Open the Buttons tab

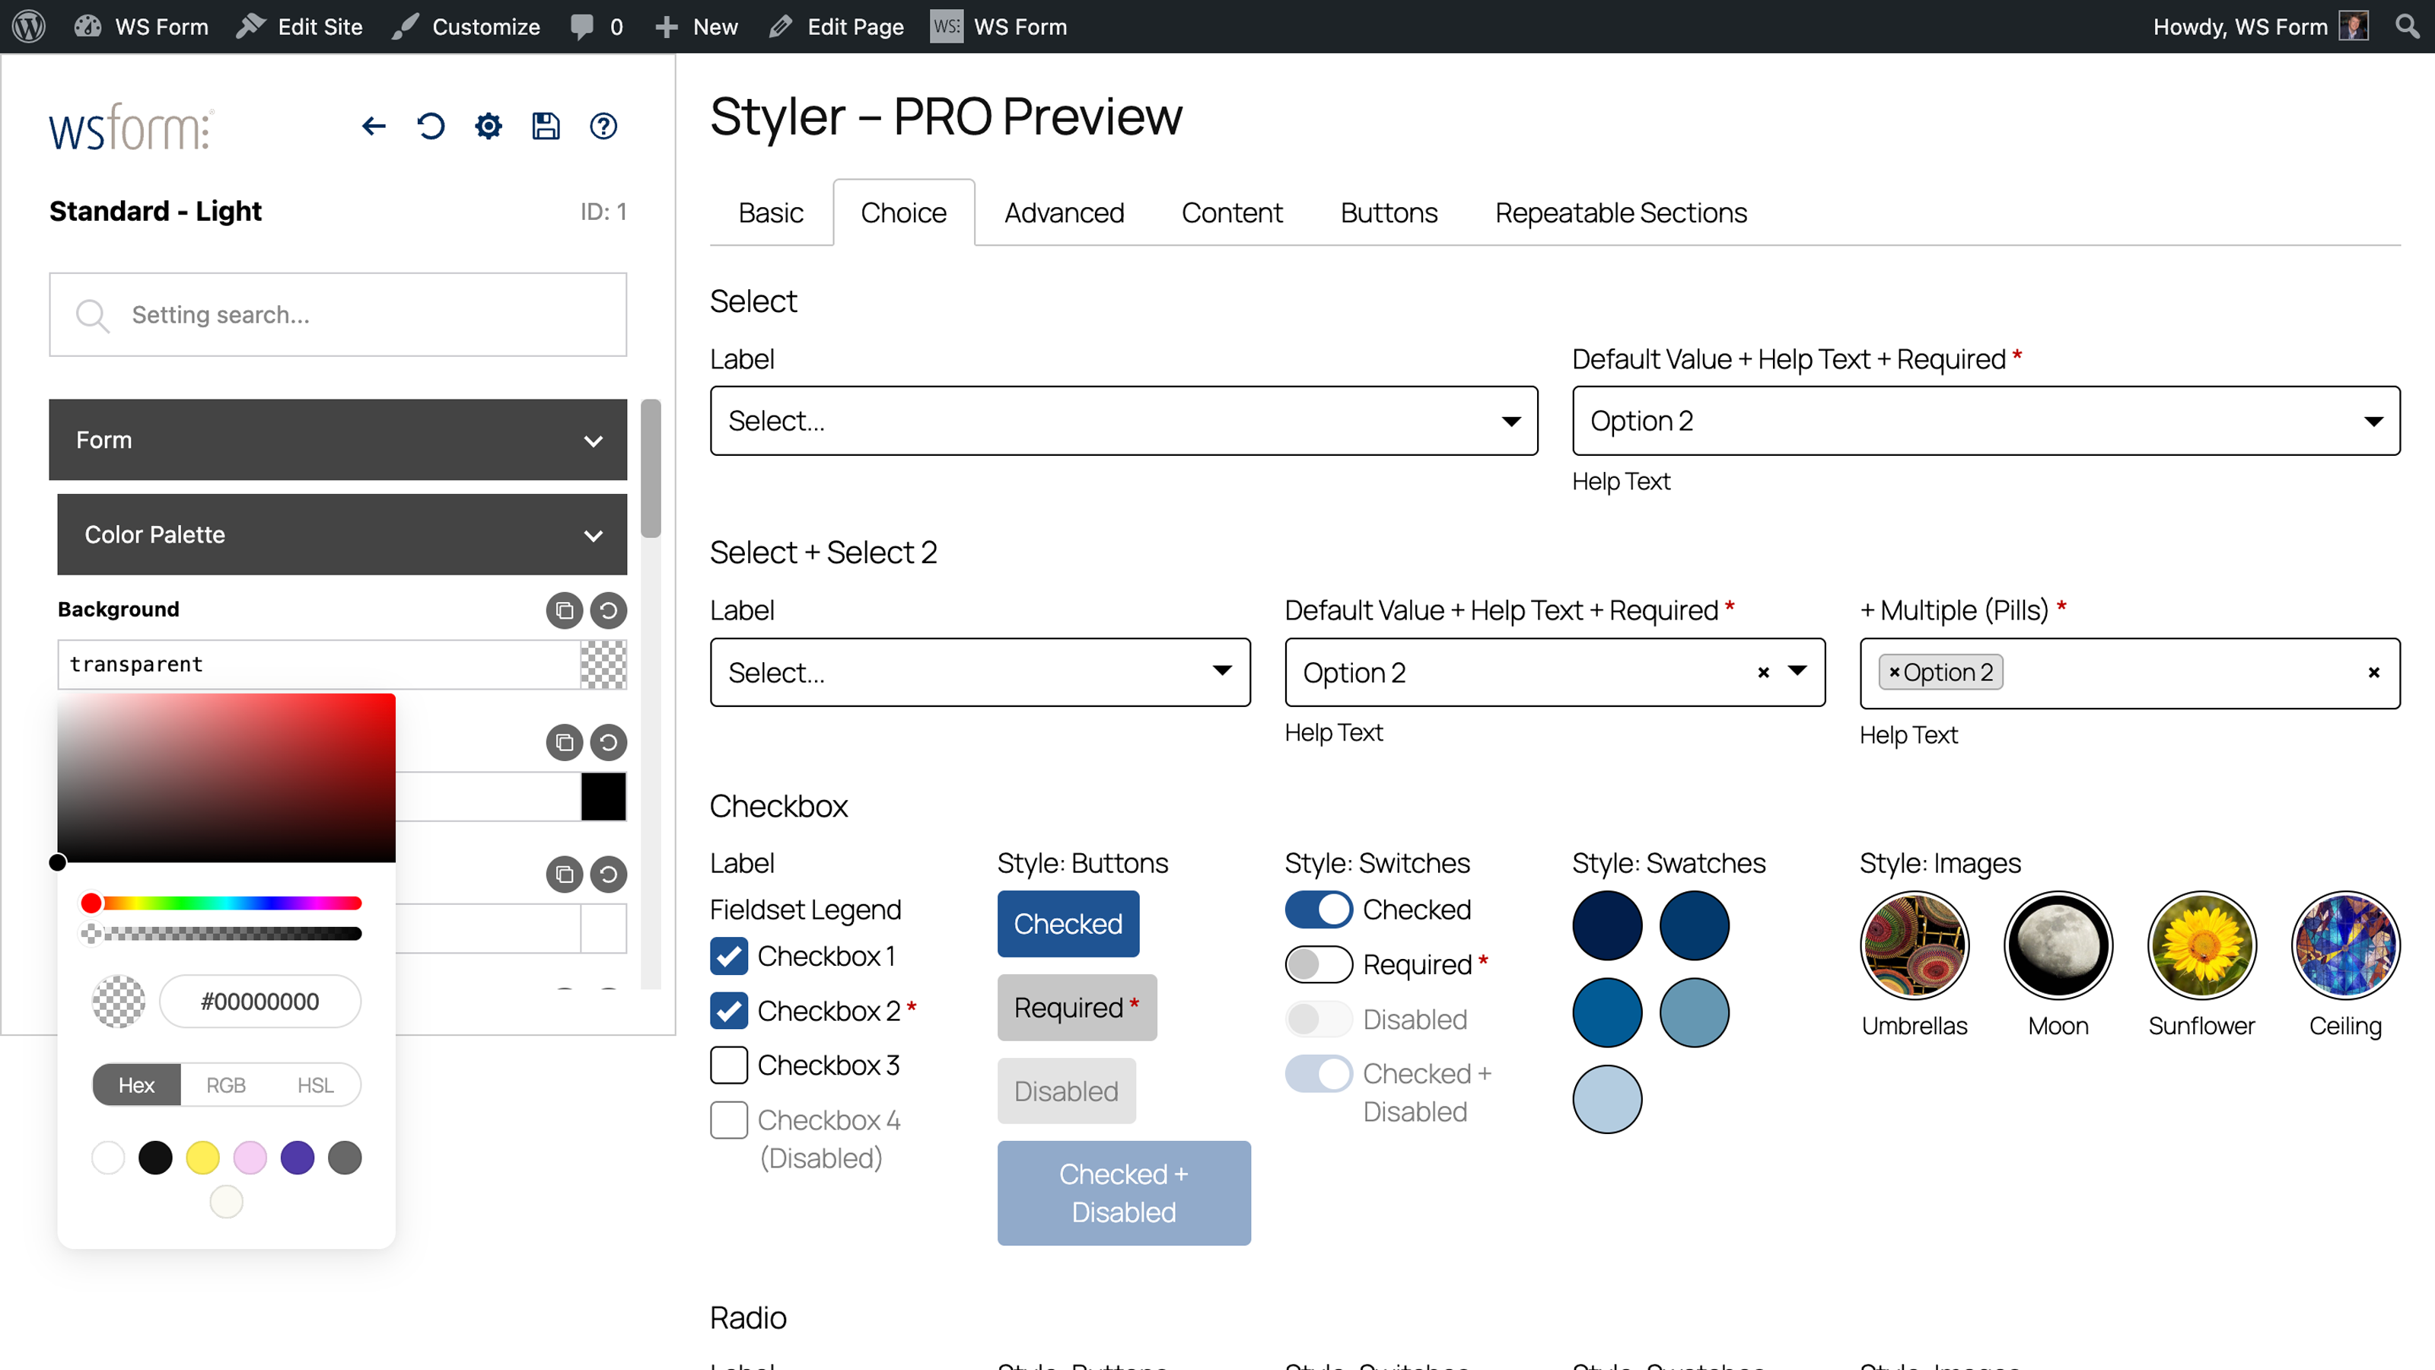1389,213
